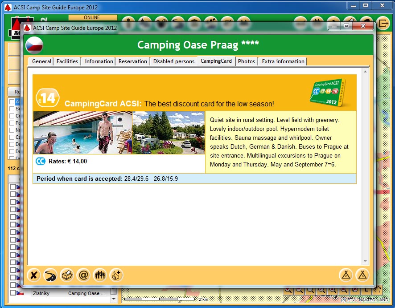Click the ACSI tent icon in dialog title bar
The width and height of the screenshot is (395, 308).
pos(27,28)
